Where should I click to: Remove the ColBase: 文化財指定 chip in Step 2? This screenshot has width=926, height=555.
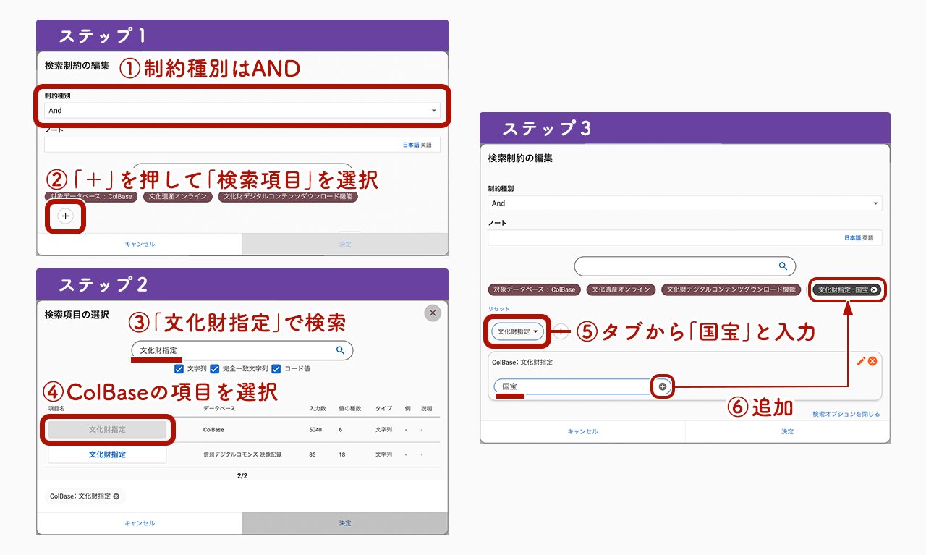coord(116,496)
